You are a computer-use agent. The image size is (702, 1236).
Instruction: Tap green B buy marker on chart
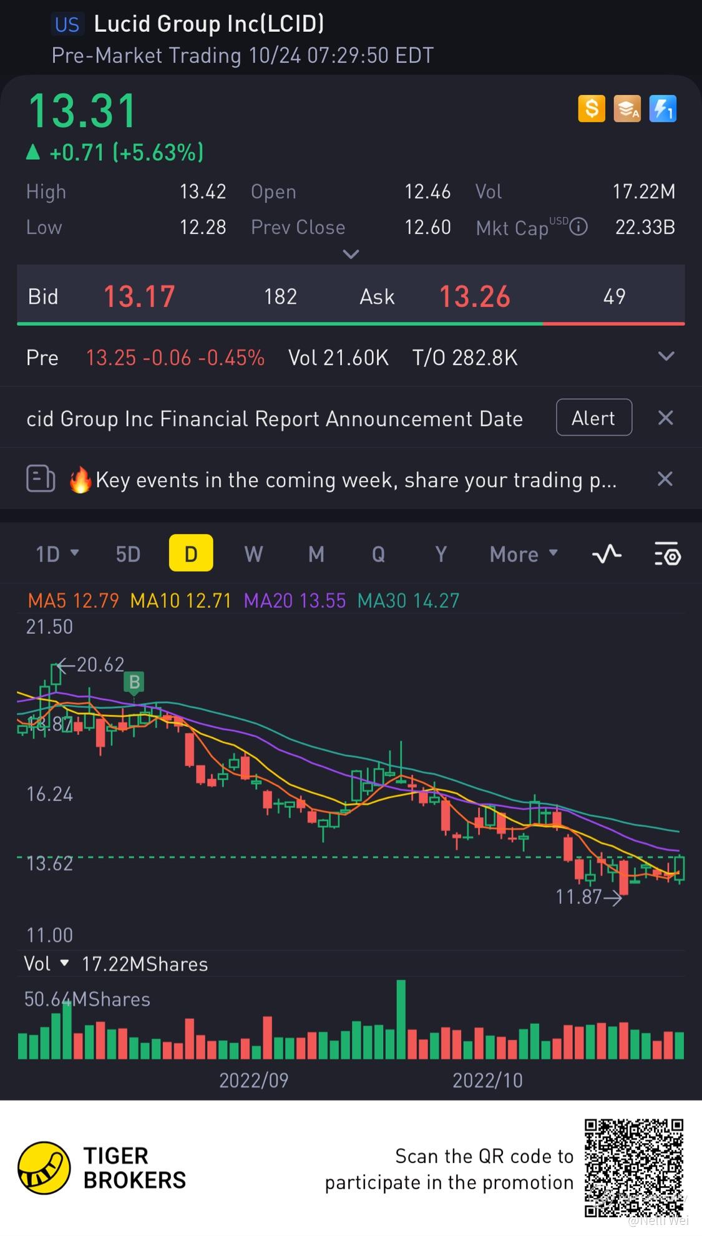click(x=134, y=683)
